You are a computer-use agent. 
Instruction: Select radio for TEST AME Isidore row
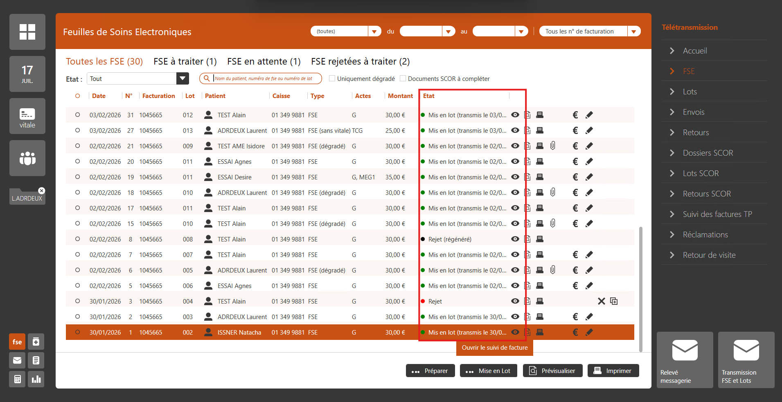[x=77, y=146]
